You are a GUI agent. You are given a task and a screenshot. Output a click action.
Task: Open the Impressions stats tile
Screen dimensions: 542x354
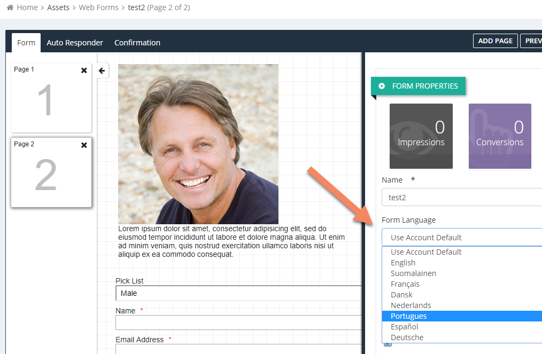pos(421,136)
